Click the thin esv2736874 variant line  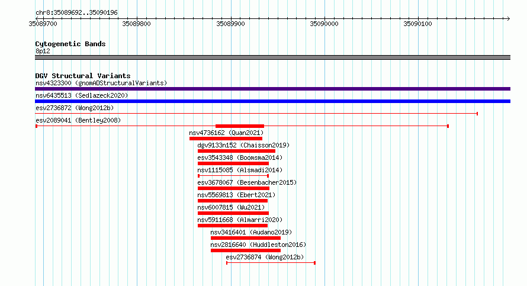click(x=271, y=263)
